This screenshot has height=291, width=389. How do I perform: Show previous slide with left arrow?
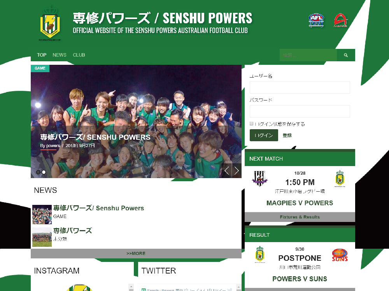[x=226, y=170]
